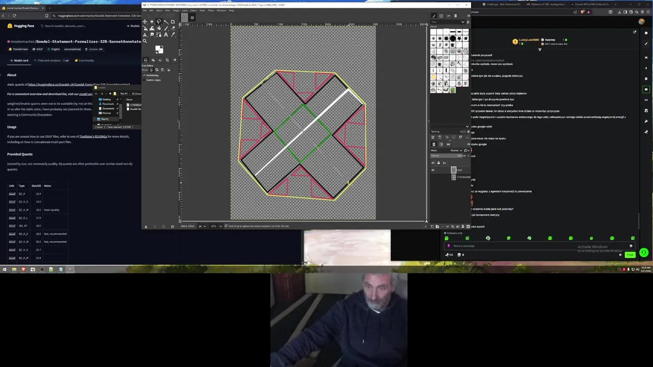Enable the Add to selection mode
This screenshot has height=367, width=653.
coord(157,70)
